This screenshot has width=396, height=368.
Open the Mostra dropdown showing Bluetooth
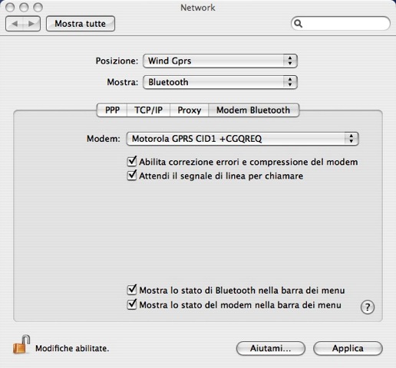(220, 82)
